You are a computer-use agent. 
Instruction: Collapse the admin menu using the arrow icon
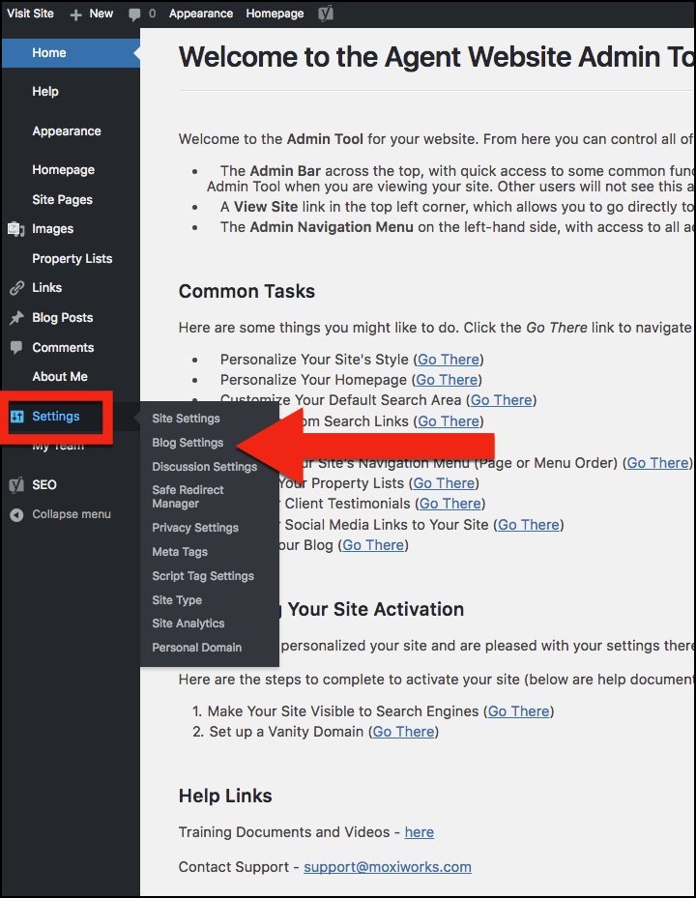[16, 514]
